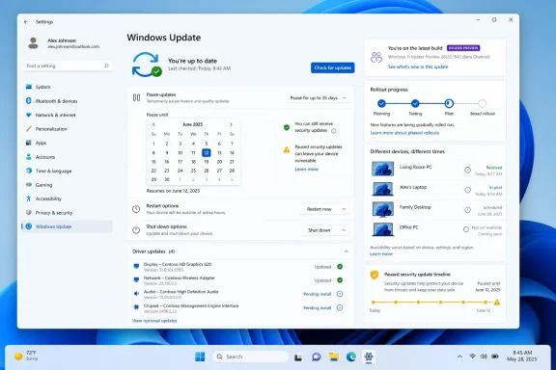Click the Living Room PC thumbnail
Image resolution: width=556 pixels, height=370 pixels.
point(382,169)
